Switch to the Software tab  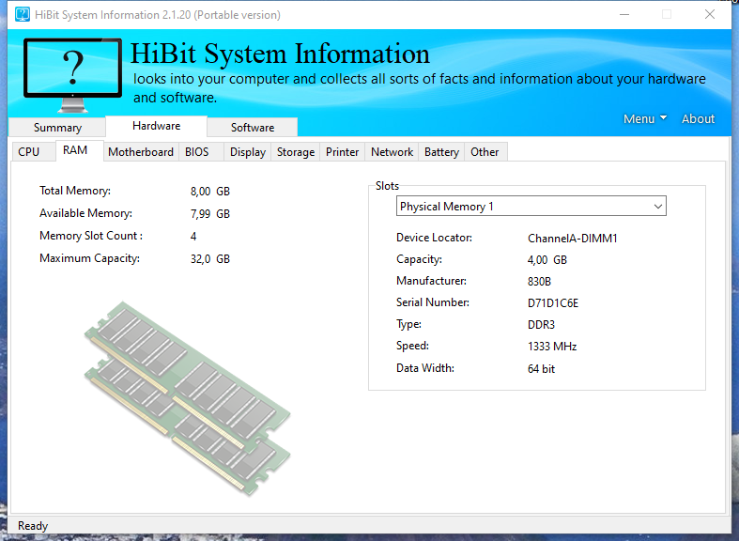[253, 127]
